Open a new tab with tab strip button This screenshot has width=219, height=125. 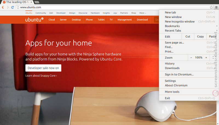point(37,2)
